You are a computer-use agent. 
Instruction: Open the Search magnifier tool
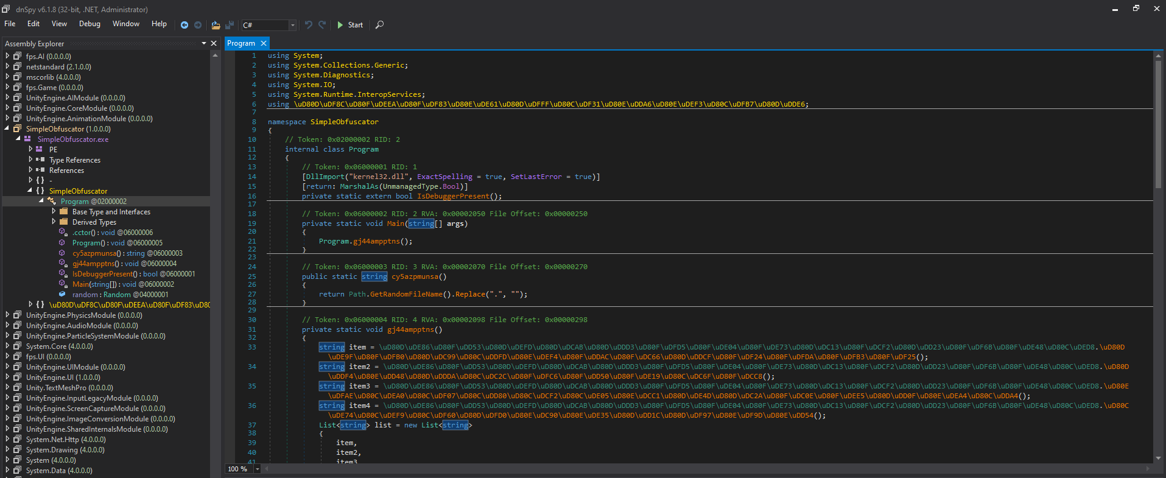click(379, 25)
